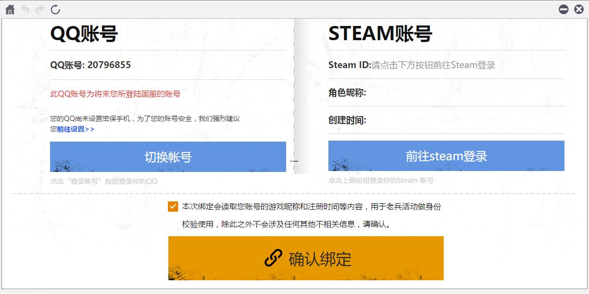Click the STEAM账号 heading
Image resolution: width=589 pixels, height=294 pixels.
point(380,34)
